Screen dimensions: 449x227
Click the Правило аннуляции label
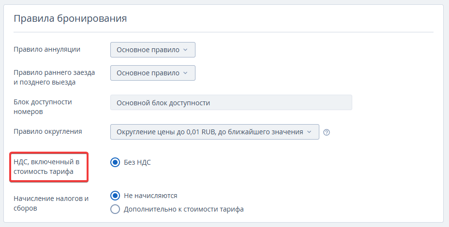pyautogui.click(x=47, y=49)
